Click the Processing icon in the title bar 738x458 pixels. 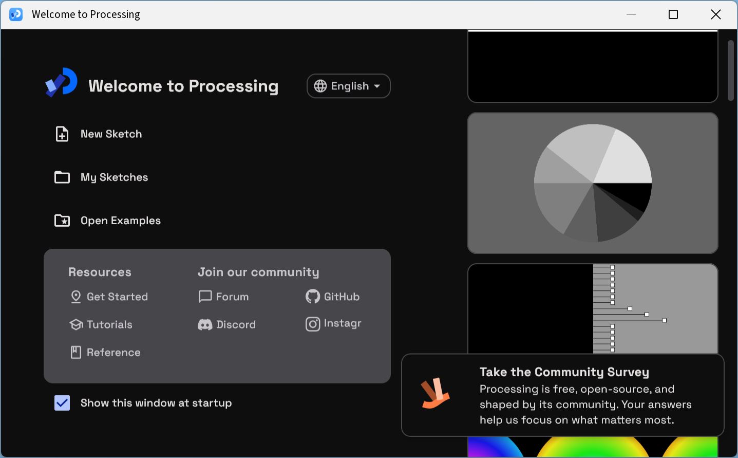(x=16, y=14)
